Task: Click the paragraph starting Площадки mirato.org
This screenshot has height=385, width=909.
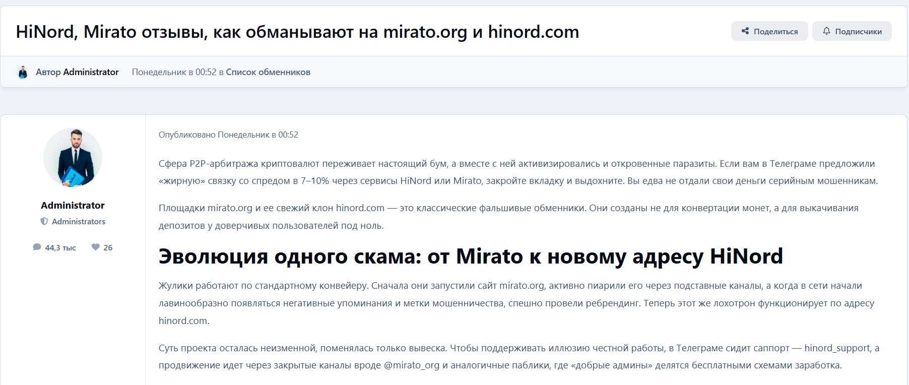Action: pos(508,217)
